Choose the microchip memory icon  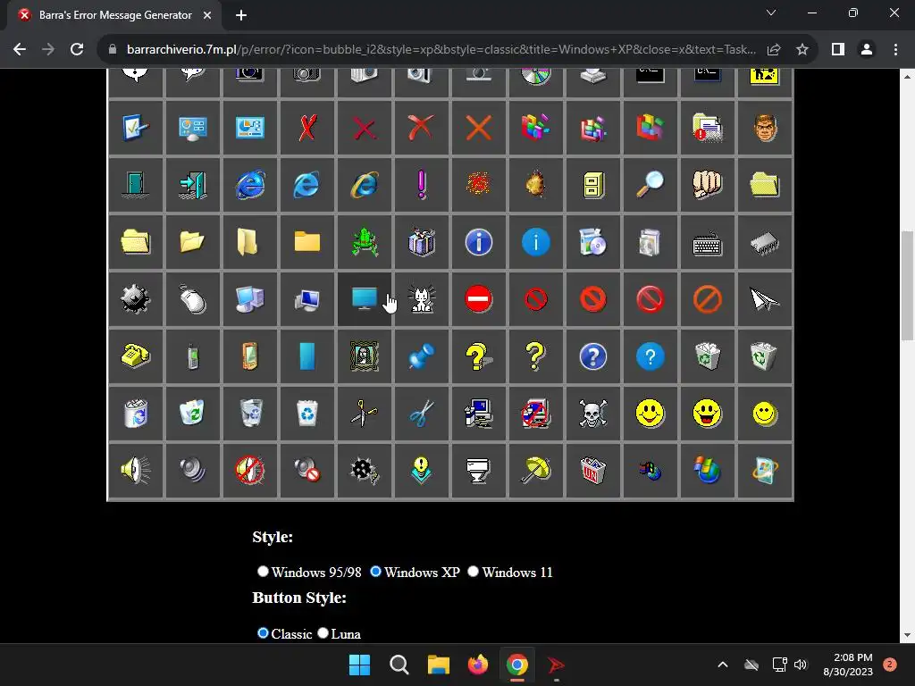(x=765, y=243)
